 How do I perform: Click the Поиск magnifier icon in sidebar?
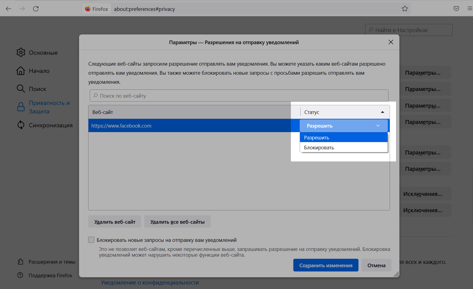21,89
